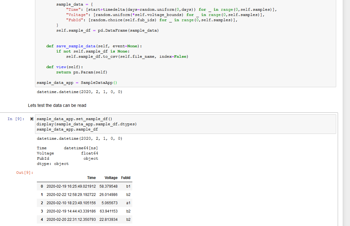The height and width of the screenshot is (226, 350).
Task: Click the In [9] cell prompt
Action: [16, 119]
